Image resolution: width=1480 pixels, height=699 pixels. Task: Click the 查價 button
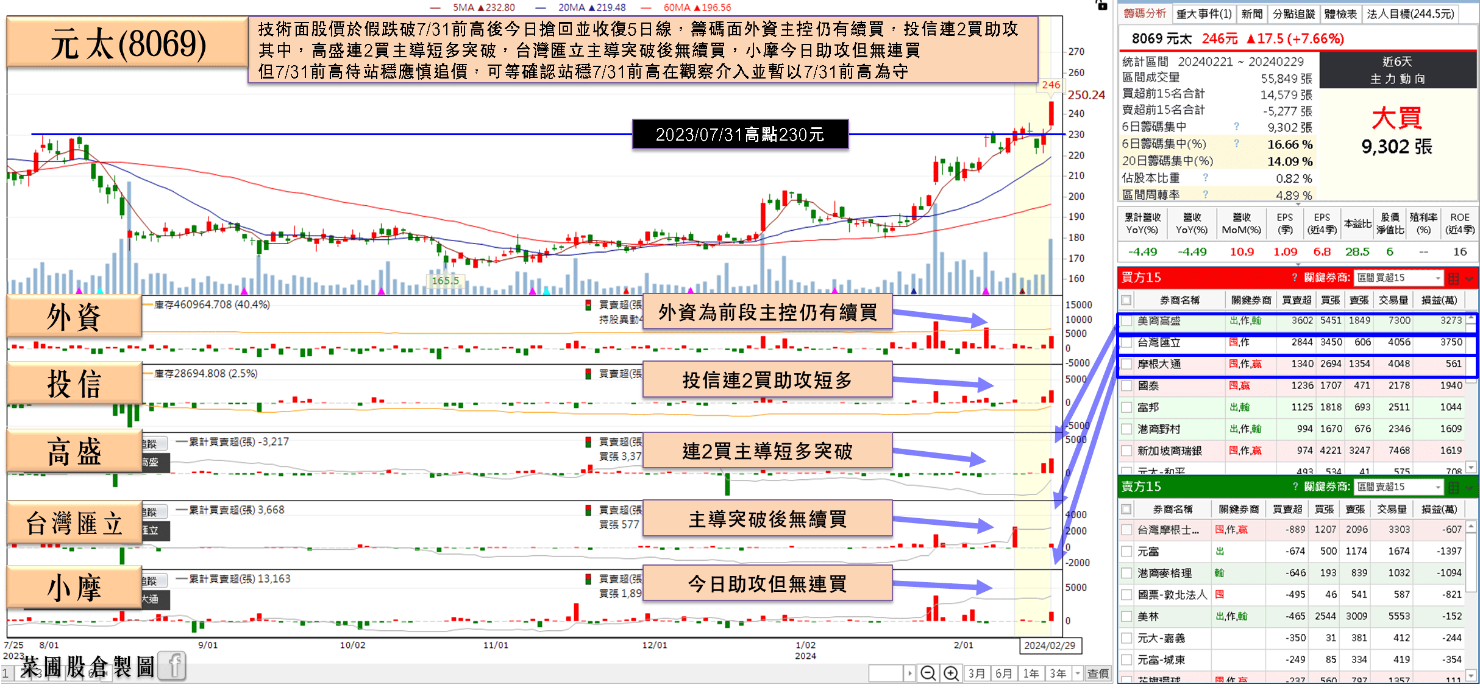[x=1098, y=673]
